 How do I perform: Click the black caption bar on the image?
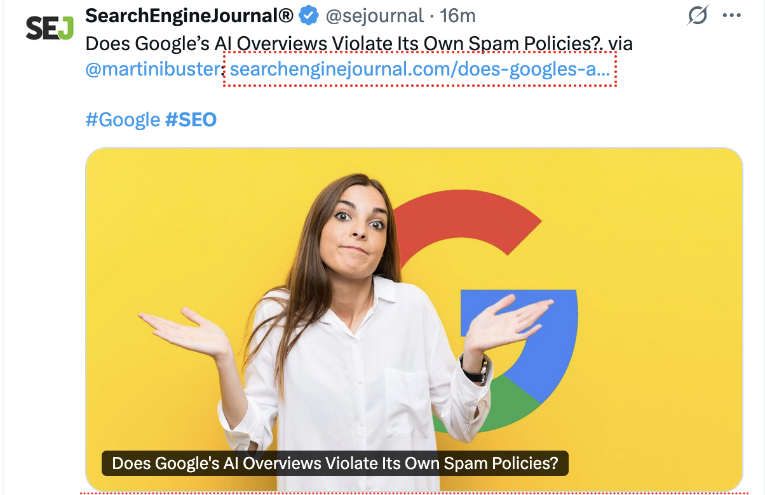pyautogui.click(x=335, y=463)
